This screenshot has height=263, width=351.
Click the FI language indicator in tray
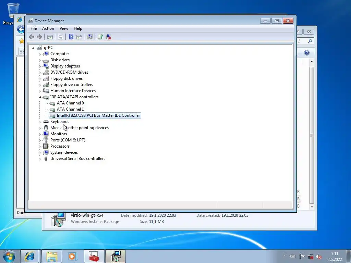pyautogui.click(x=285, y=255)
